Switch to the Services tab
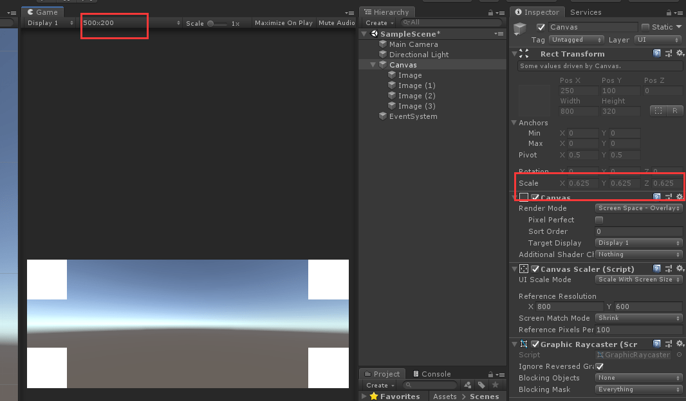This screenshot has height=401, width=686. [x=586, y=12]
